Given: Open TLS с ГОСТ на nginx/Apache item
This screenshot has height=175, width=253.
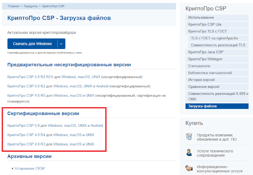Looking at the screenshot, I should pyautogui.click(x=218, y=38).
